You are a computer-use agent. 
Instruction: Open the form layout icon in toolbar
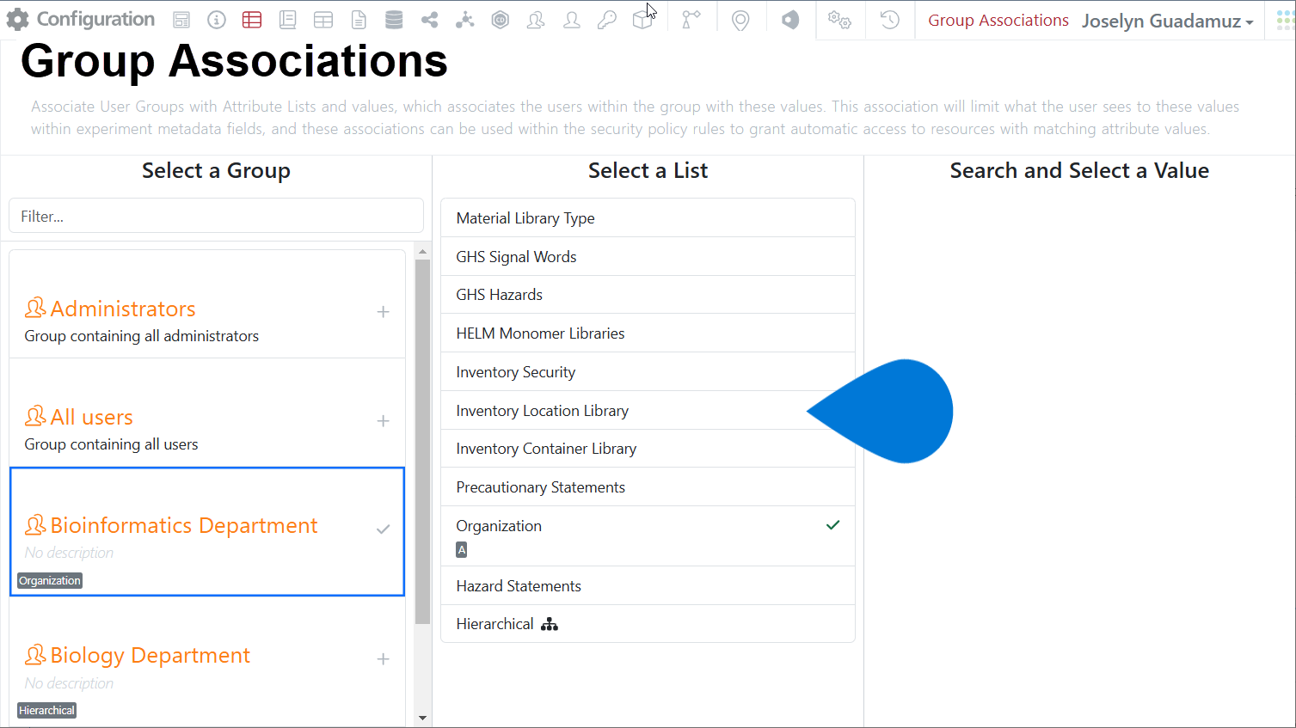point(181,20)
